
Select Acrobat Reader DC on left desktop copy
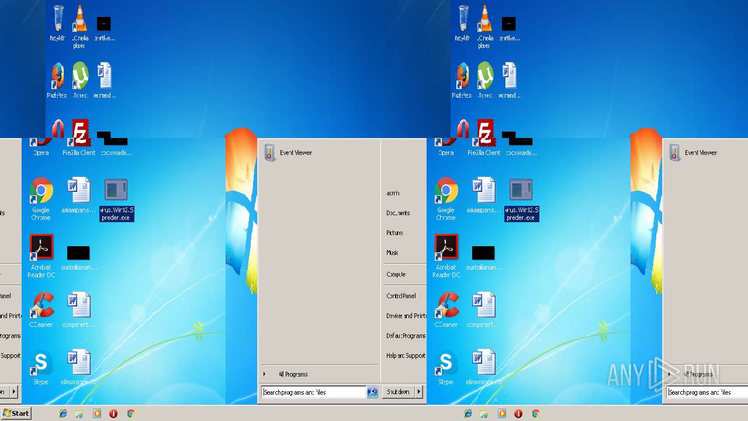pos(41,256)
